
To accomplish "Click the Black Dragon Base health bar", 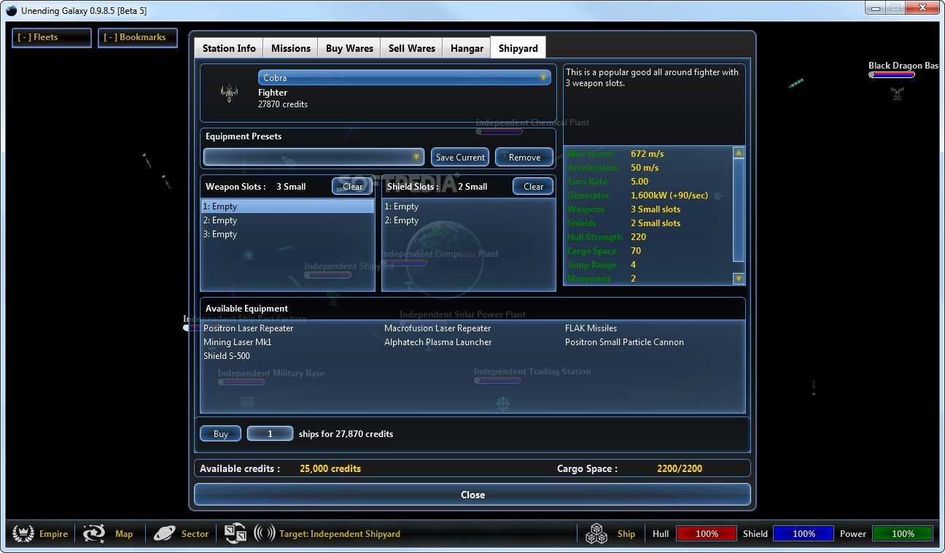I will tap(892, 74).
